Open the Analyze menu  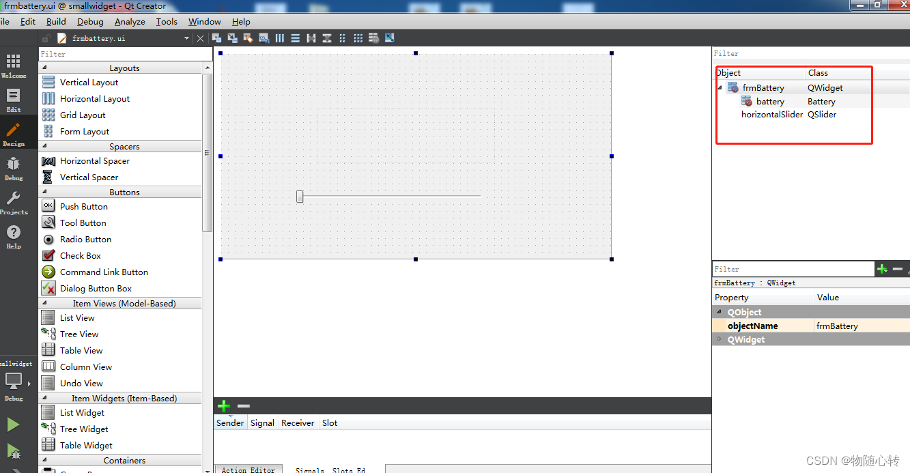click(x=130, y=21)
